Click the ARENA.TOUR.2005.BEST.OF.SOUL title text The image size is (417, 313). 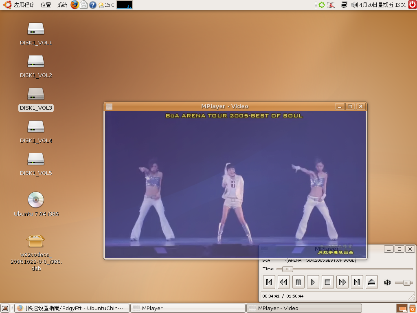(x=320, y=260)
